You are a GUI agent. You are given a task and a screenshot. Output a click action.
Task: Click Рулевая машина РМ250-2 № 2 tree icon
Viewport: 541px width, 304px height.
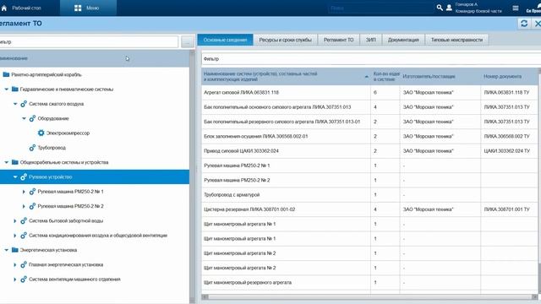(x=32, y=206)
